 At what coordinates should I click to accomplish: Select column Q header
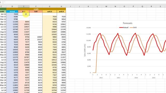coord(142,6)
